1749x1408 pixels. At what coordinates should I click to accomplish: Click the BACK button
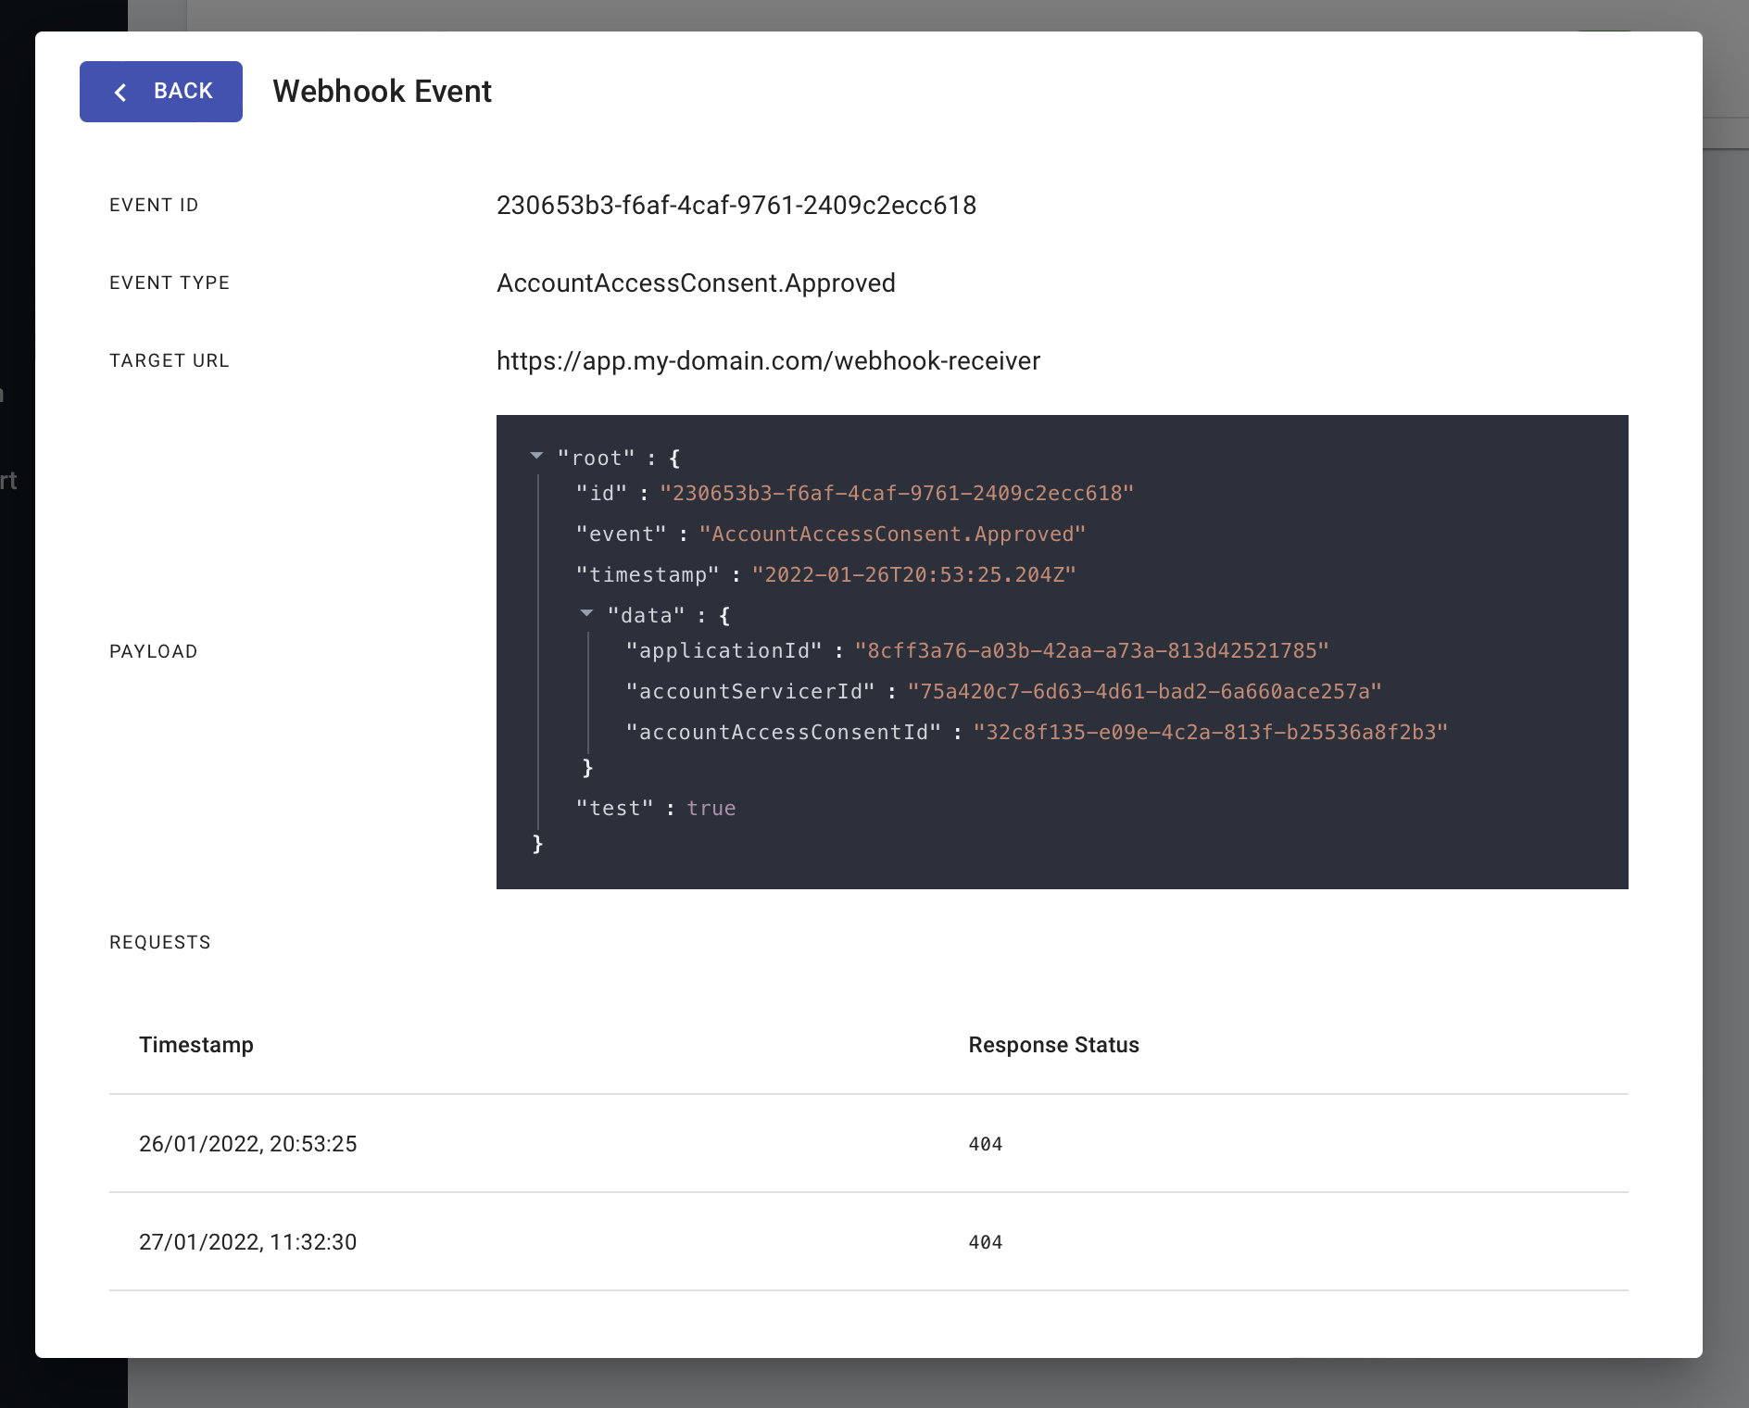click(x=161, y=92)
